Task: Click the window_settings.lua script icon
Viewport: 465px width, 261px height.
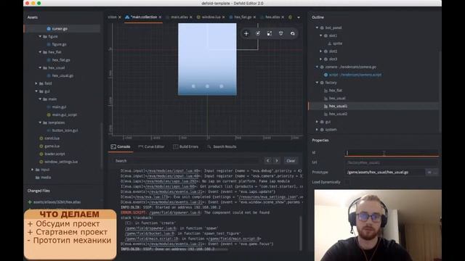Action: pyautogui.click(x=41, y=162)
